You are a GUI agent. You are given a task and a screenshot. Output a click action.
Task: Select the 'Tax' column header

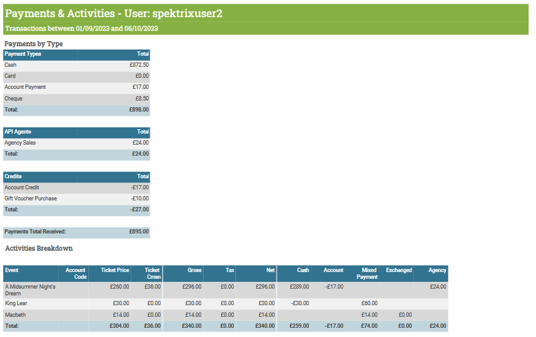point(230,270)
